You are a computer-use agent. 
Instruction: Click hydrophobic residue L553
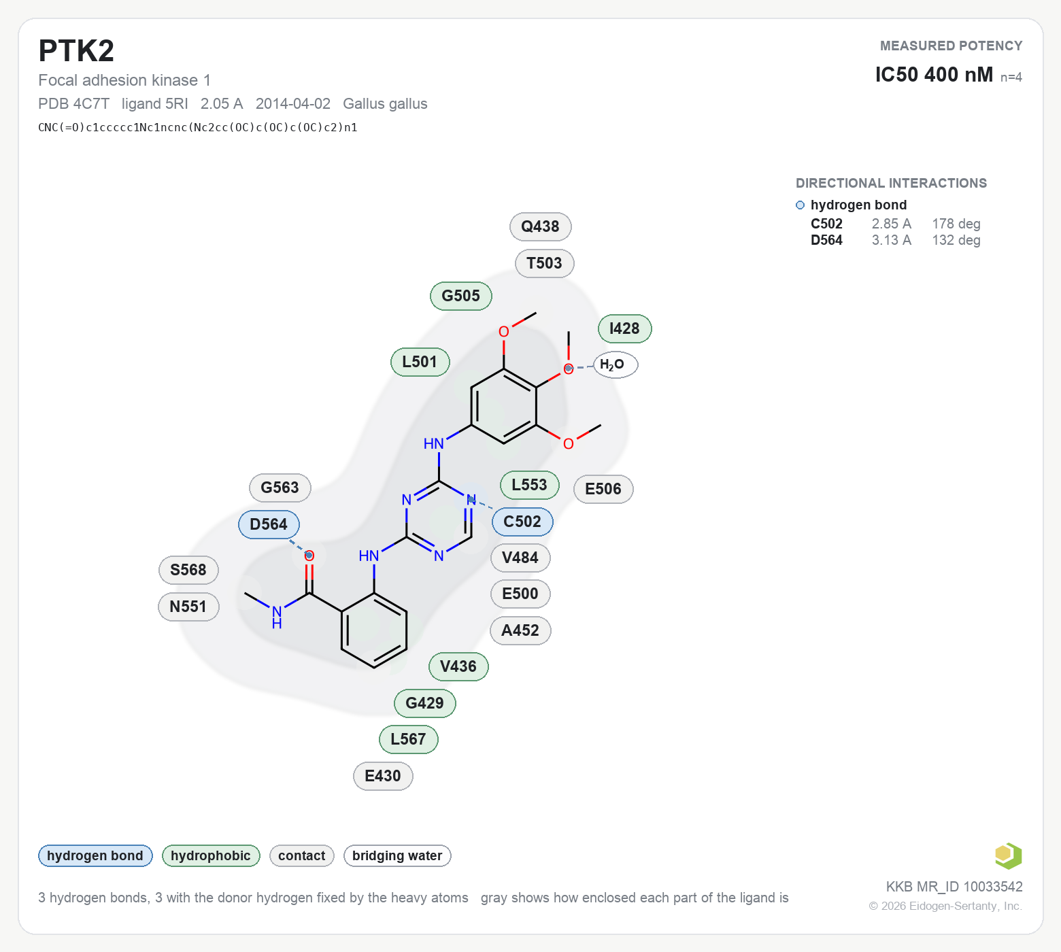pyautogui.click(x=530, y=485)
